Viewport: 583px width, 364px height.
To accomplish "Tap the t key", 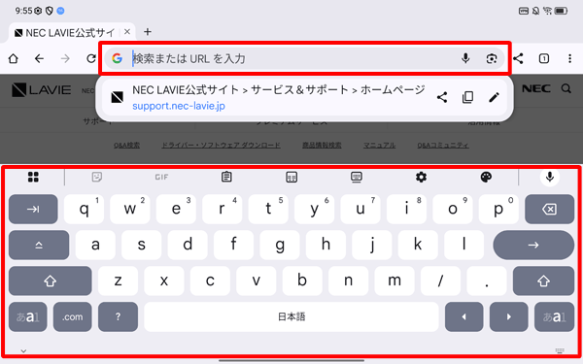I will pos(268,209).
